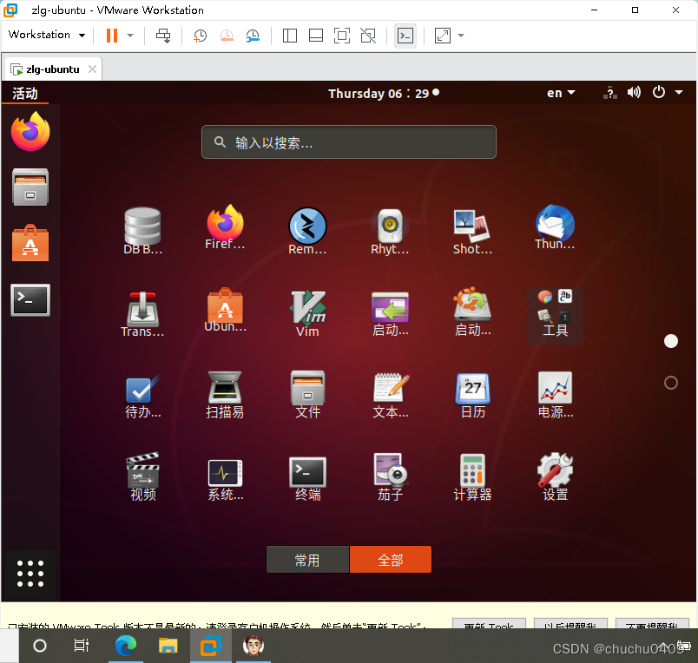The height and width of the screenshot is (663, 698).
Task: Pause the virtual machine
Action: point(112,36)
